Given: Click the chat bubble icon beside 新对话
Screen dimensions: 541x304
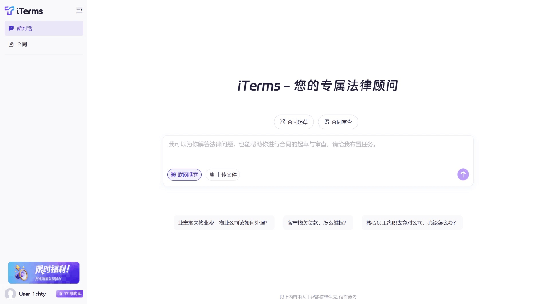Looking at the screenshot, I should [11, 28].
